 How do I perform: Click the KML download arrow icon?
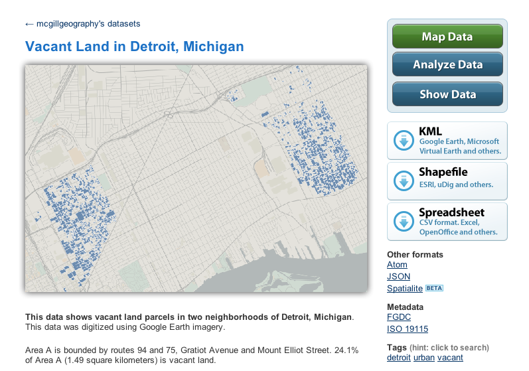(404, 141)
